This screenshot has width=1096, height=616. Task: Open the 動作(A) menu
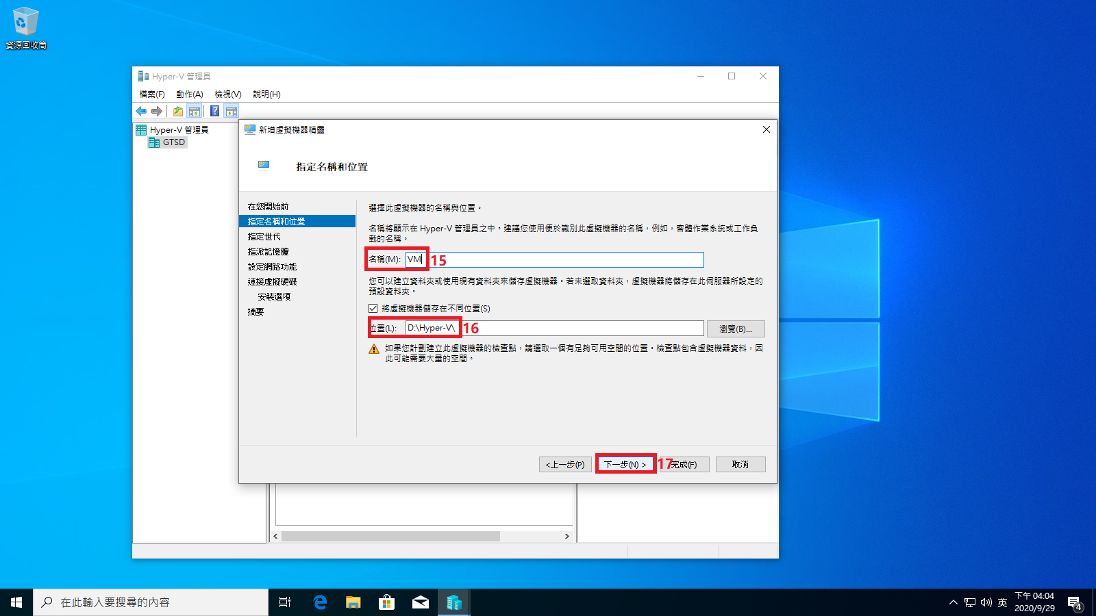(189, 94)
